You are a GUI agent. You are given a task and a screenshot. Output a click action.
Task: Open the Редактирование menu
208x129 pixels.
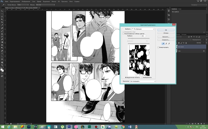coord(15,1)
